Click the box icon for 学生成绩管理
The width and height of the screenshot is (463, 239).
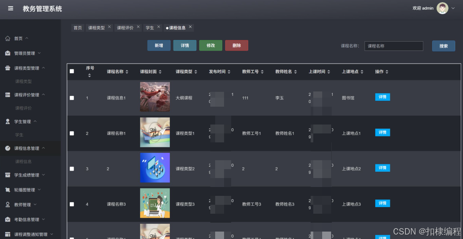(8, 175)
